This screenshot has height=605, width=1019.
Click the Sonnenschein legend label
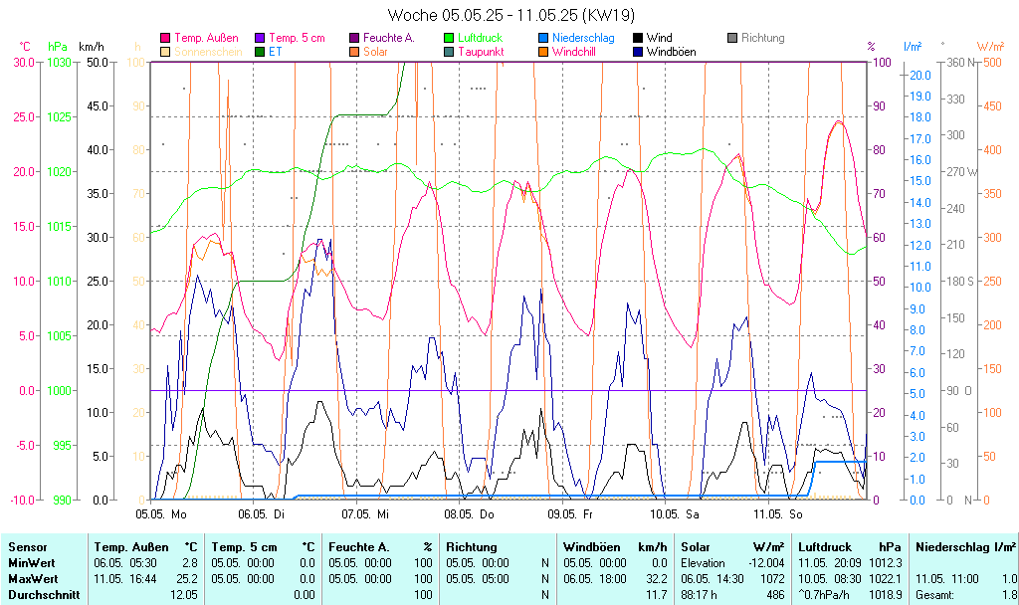click(208, 52)
